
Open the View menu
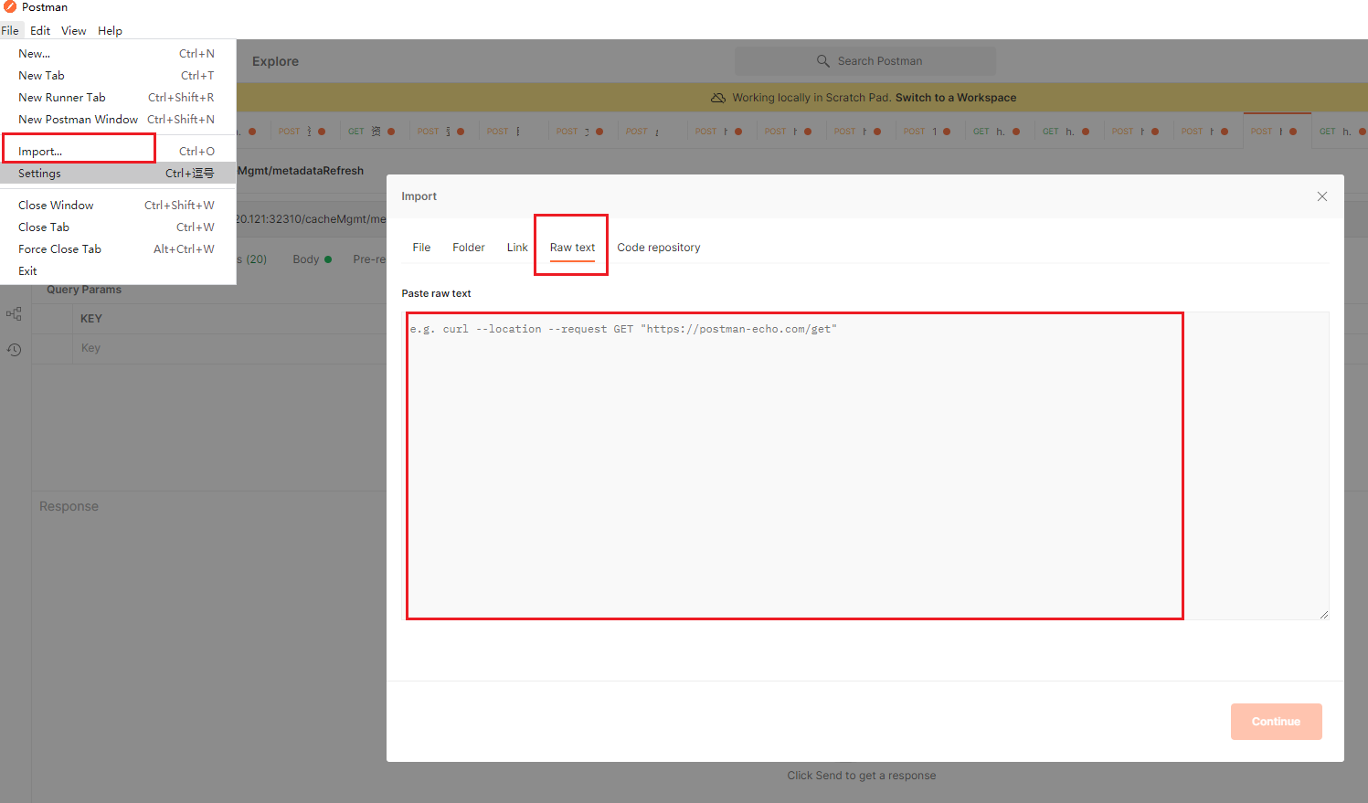(74, 30)
